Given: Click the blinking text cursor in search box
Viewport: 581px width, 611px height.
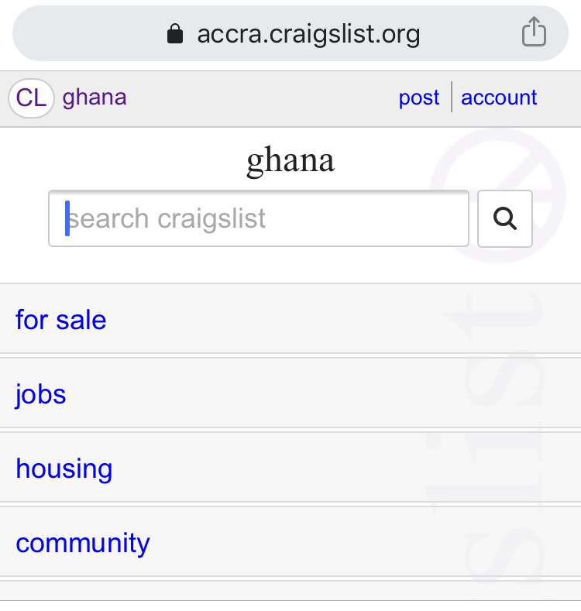Looking at the screenshot, I should pyautogui.click(x=67, y=219).
